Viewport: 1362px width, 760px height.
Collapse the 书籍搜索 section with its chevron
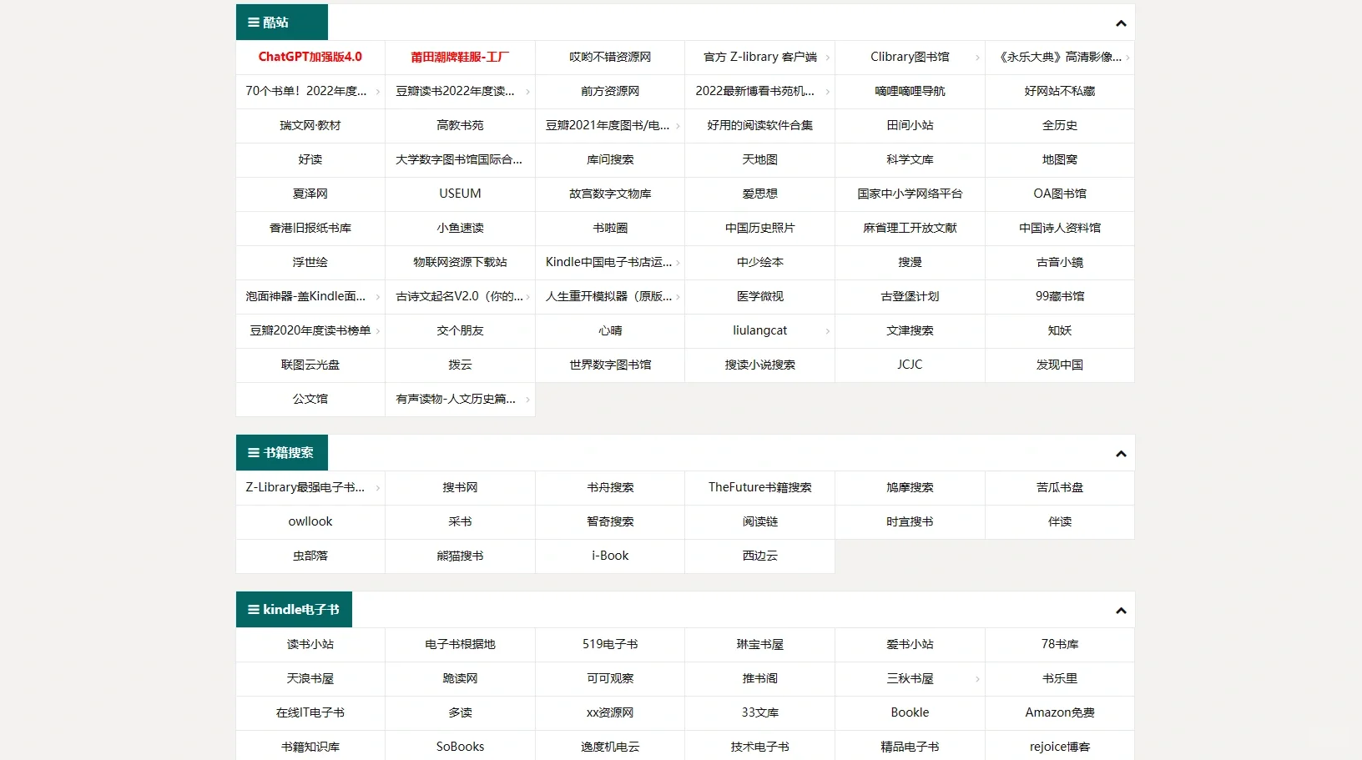1121,453
